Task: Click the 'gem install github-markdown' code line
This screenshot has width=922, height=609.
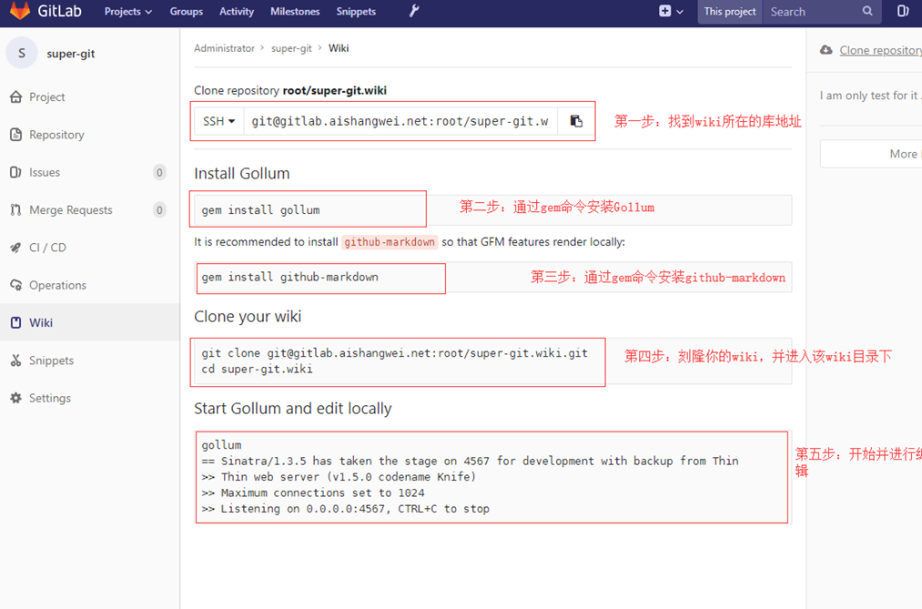Action: click(x=290, y=277)
